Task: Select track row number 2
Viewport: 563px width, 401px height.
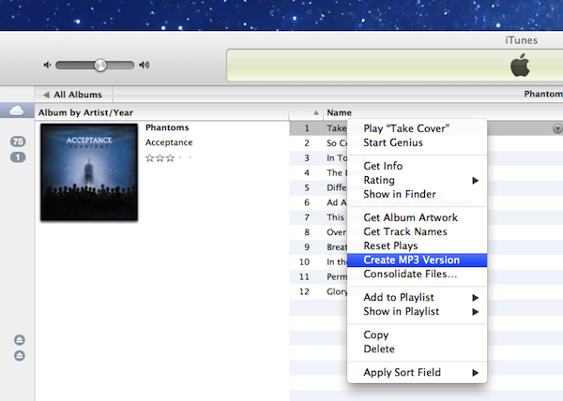Action: [x=318, y=143]
